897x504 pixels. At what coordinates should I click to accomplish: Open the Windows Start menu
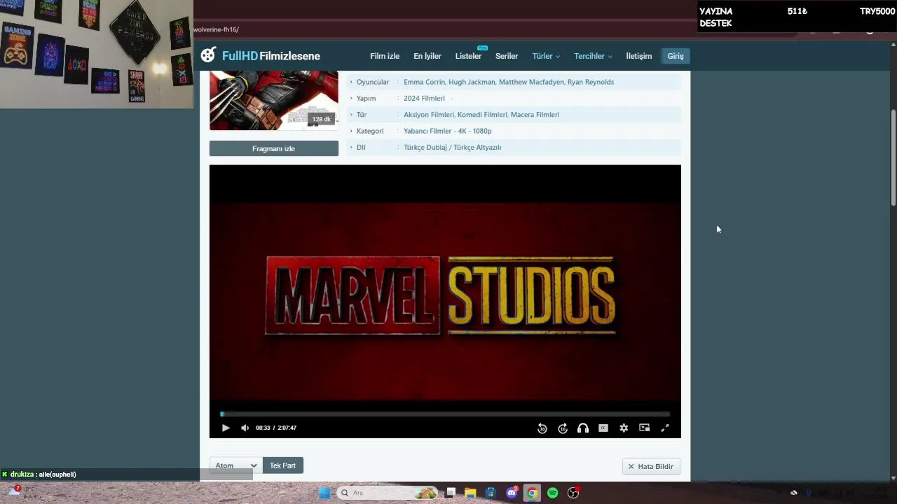[x=324, y=493]
